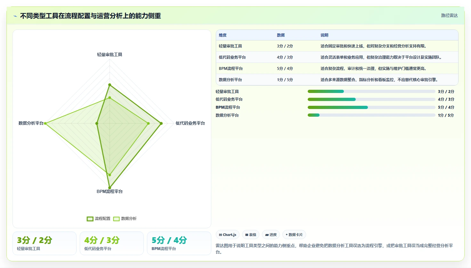Click the BPM流程平台 radar axis label
Screen dimensions: 471x268
click(110, 191)
